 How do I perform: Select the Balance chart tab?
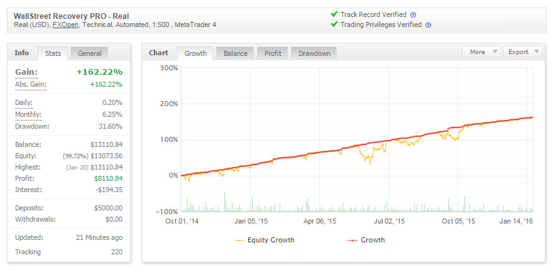click(235, 53)
